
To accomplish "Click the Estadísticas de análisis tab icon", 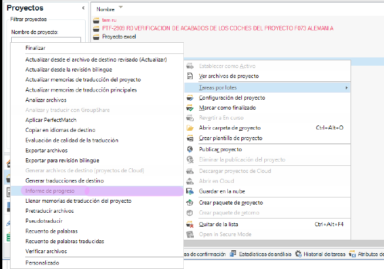I will 233,254.
